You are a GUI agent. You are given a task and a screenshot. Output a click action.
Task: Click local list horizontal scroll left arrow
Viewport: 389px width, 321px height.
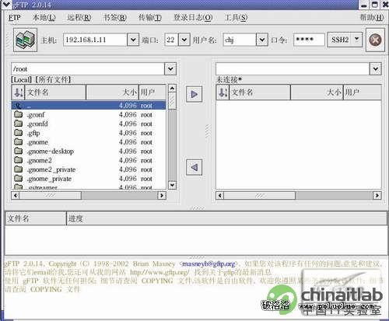tap(16, 195)
